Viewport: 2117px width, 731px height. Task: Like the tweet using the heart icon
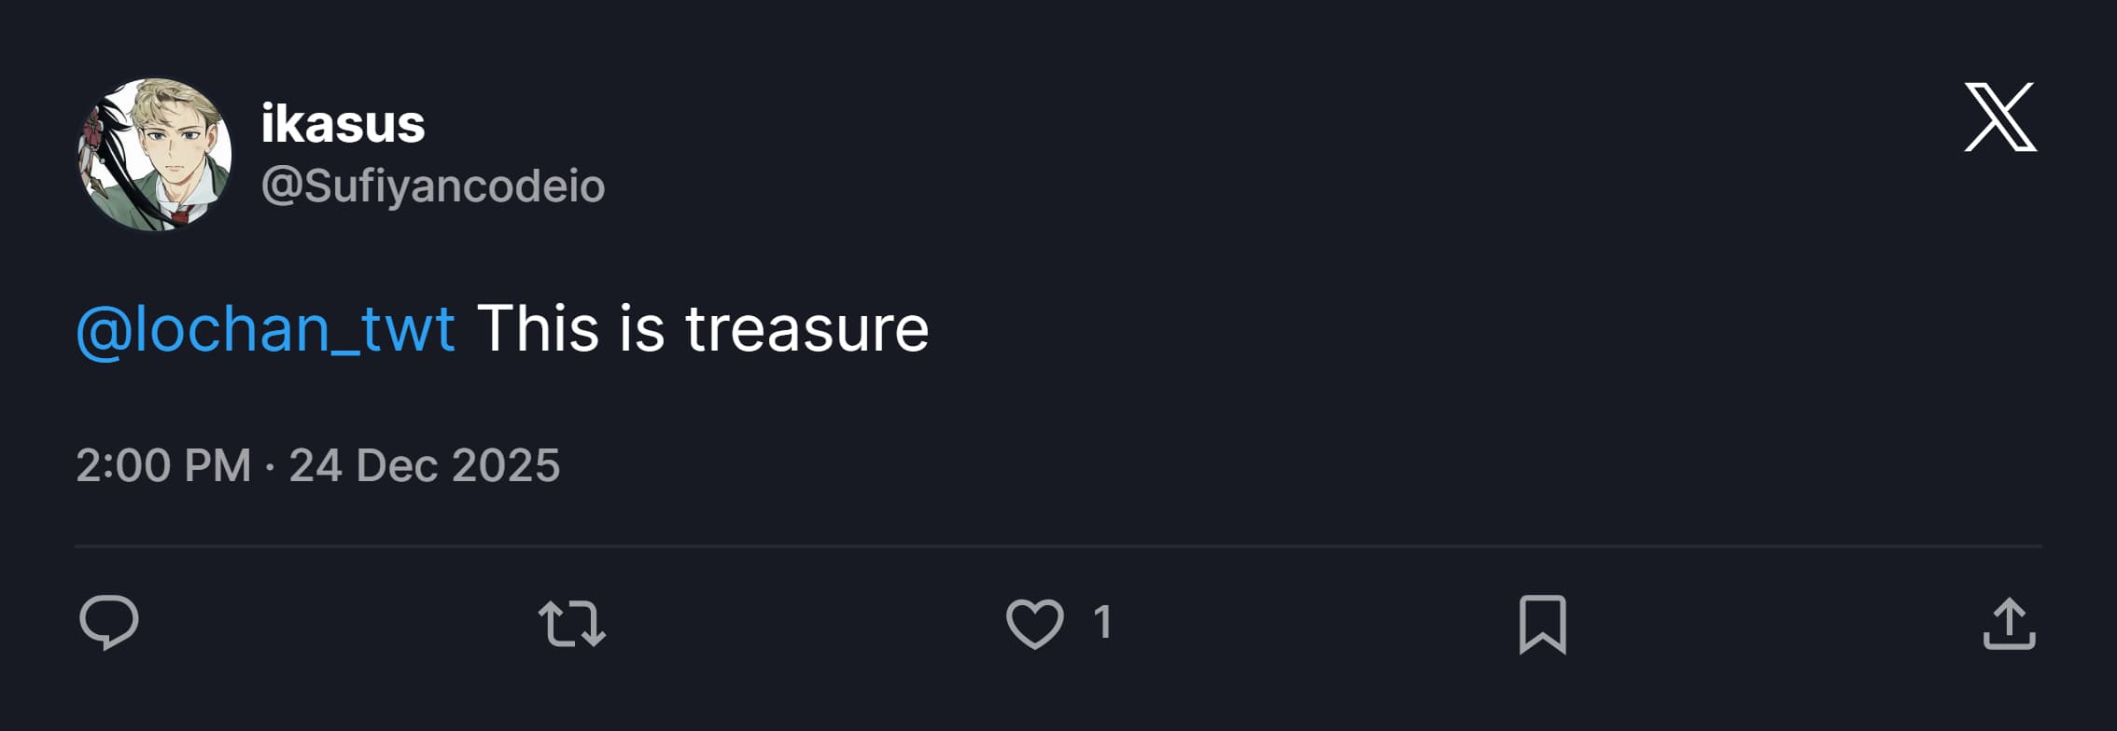coord(1035,624)
